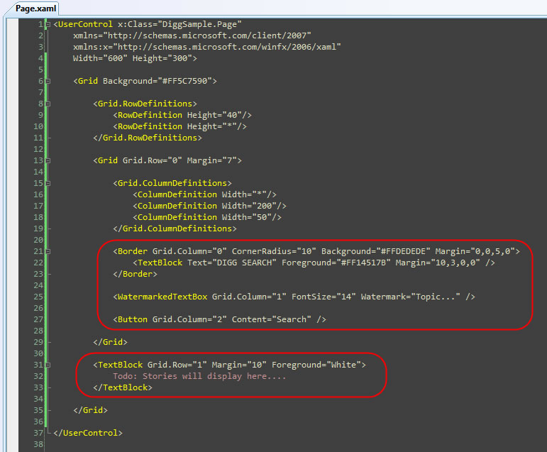Click the Width="600" attribute
Screen dimensions: 547x452
[x=100, y=58]
